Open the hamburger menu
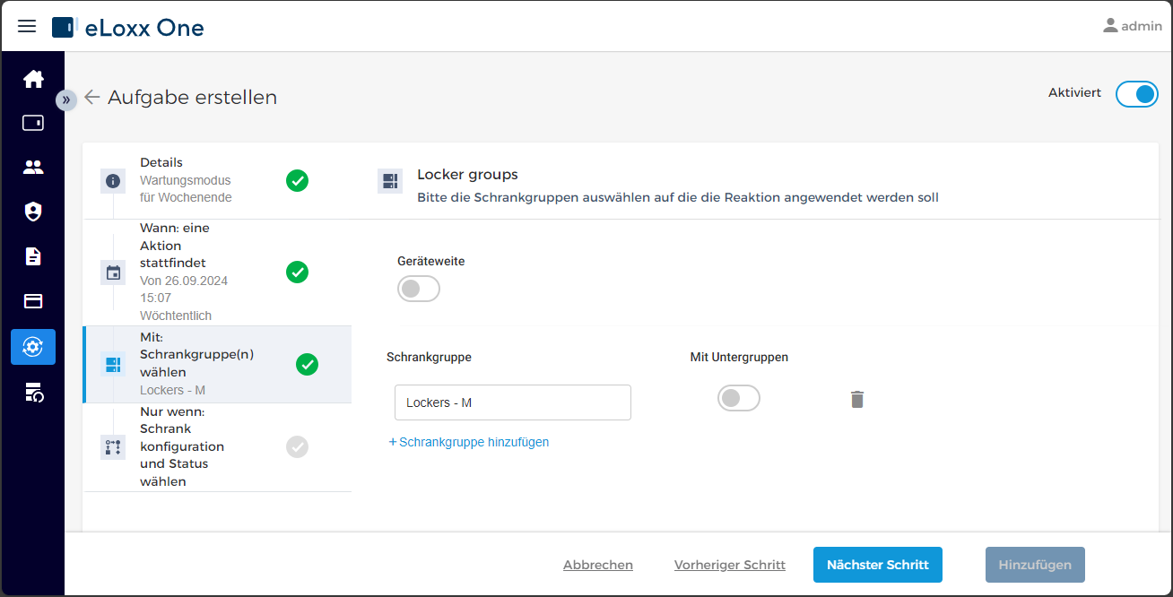The image size is (1173, 597). click(x=27, y=26)
